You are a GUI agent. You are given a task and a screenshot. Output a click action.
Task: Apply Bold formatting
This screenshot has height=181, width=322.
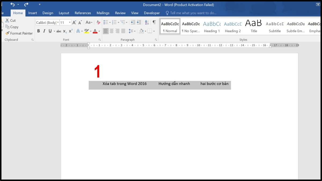click(x=38, y=31)
